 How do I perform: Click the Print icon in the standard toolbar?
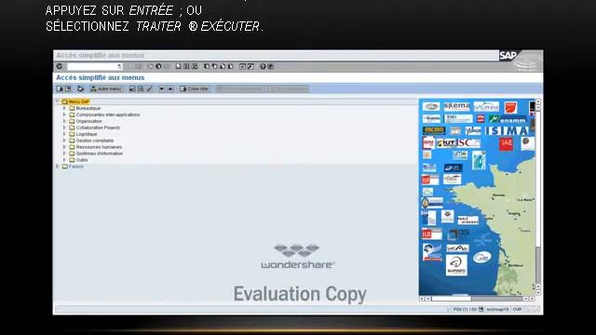pyautogui.click(x=178, y=66)
